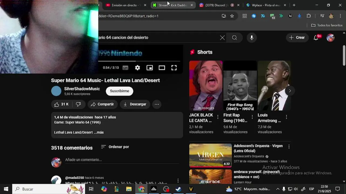The image size is (346, 194).
Task: Advance Shorts shelf with next arrow
Action: point(290,91)
